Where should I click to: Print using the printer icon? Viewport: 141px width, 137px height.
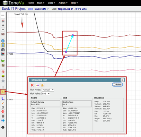(3, 127)
